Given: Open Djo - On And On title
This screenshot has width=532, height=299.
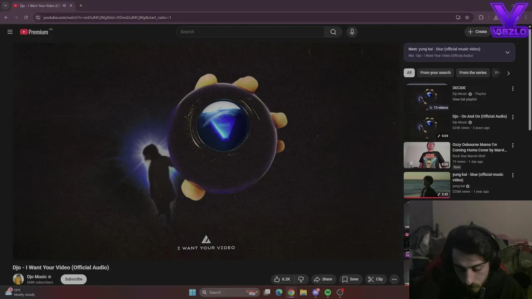Looking at the screenshot, I should (x=480, y=116).
